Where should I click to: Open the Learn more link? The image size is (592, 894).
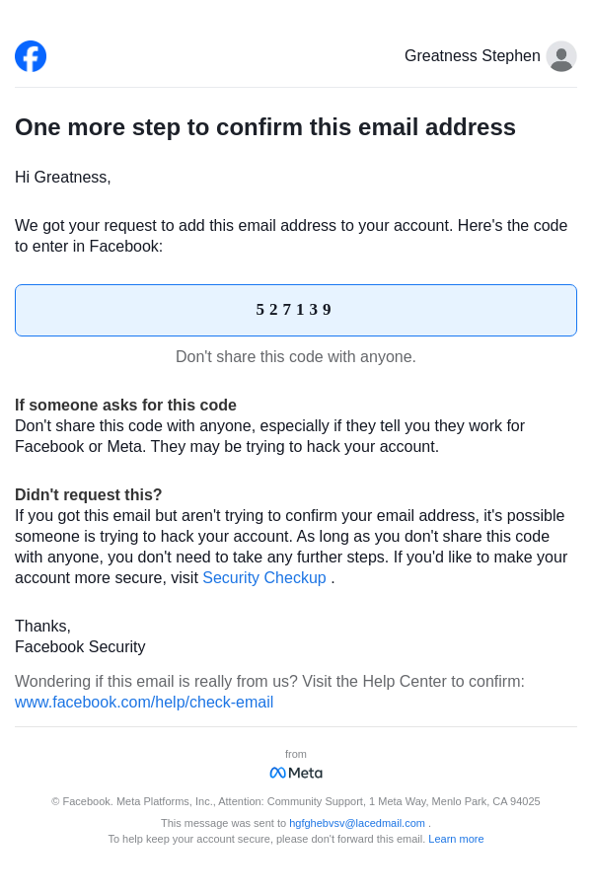[x=456, y=839]
